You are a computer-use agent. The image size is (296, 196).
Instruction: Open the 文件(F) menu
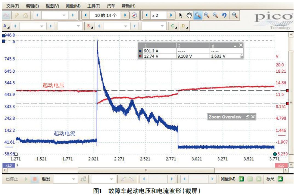(x=13, y=6)
